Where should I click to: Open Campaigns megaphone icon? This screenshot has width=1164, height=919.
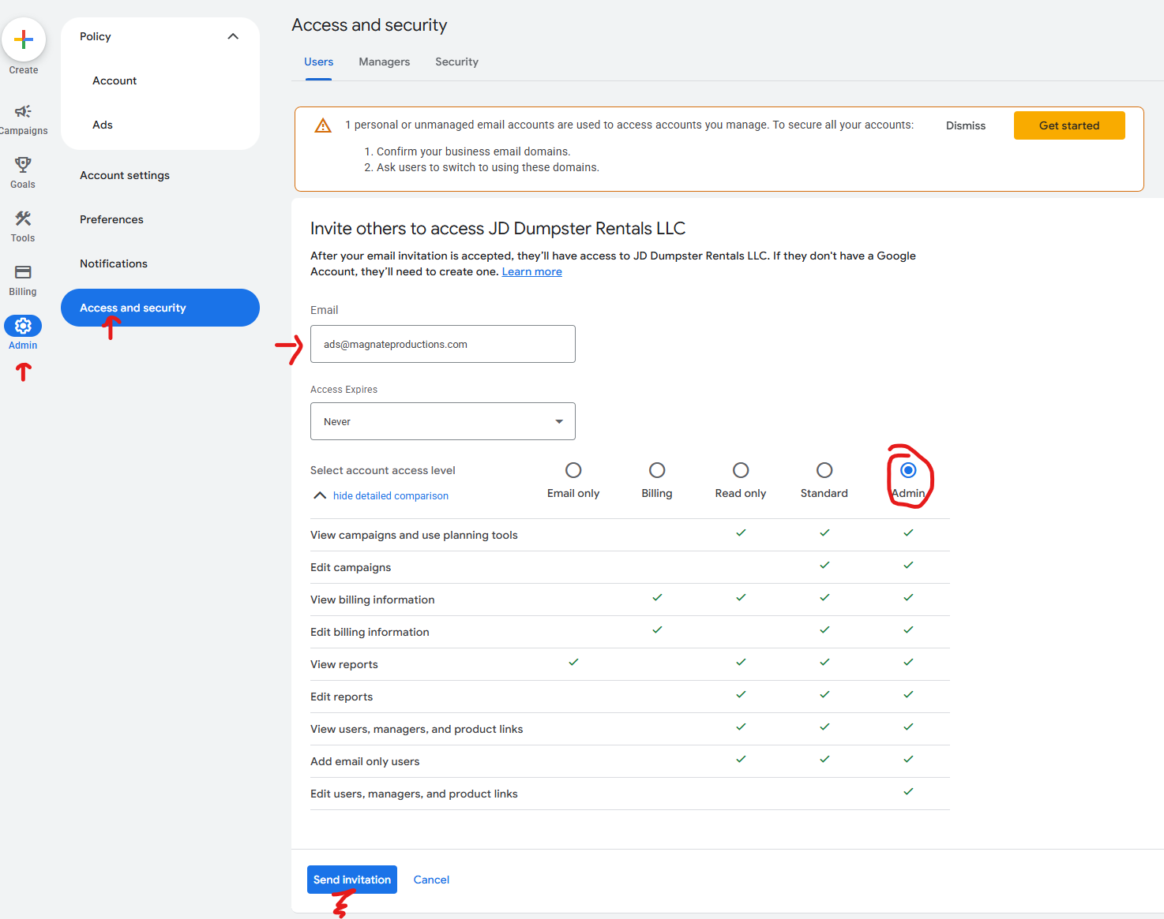(23, 111)
